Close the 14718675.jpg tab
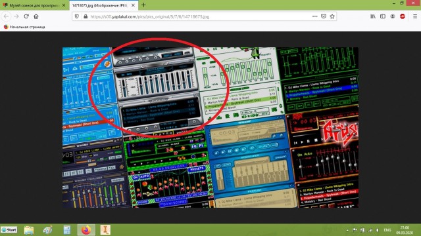The image size is (421, 236). click(133, 5)
